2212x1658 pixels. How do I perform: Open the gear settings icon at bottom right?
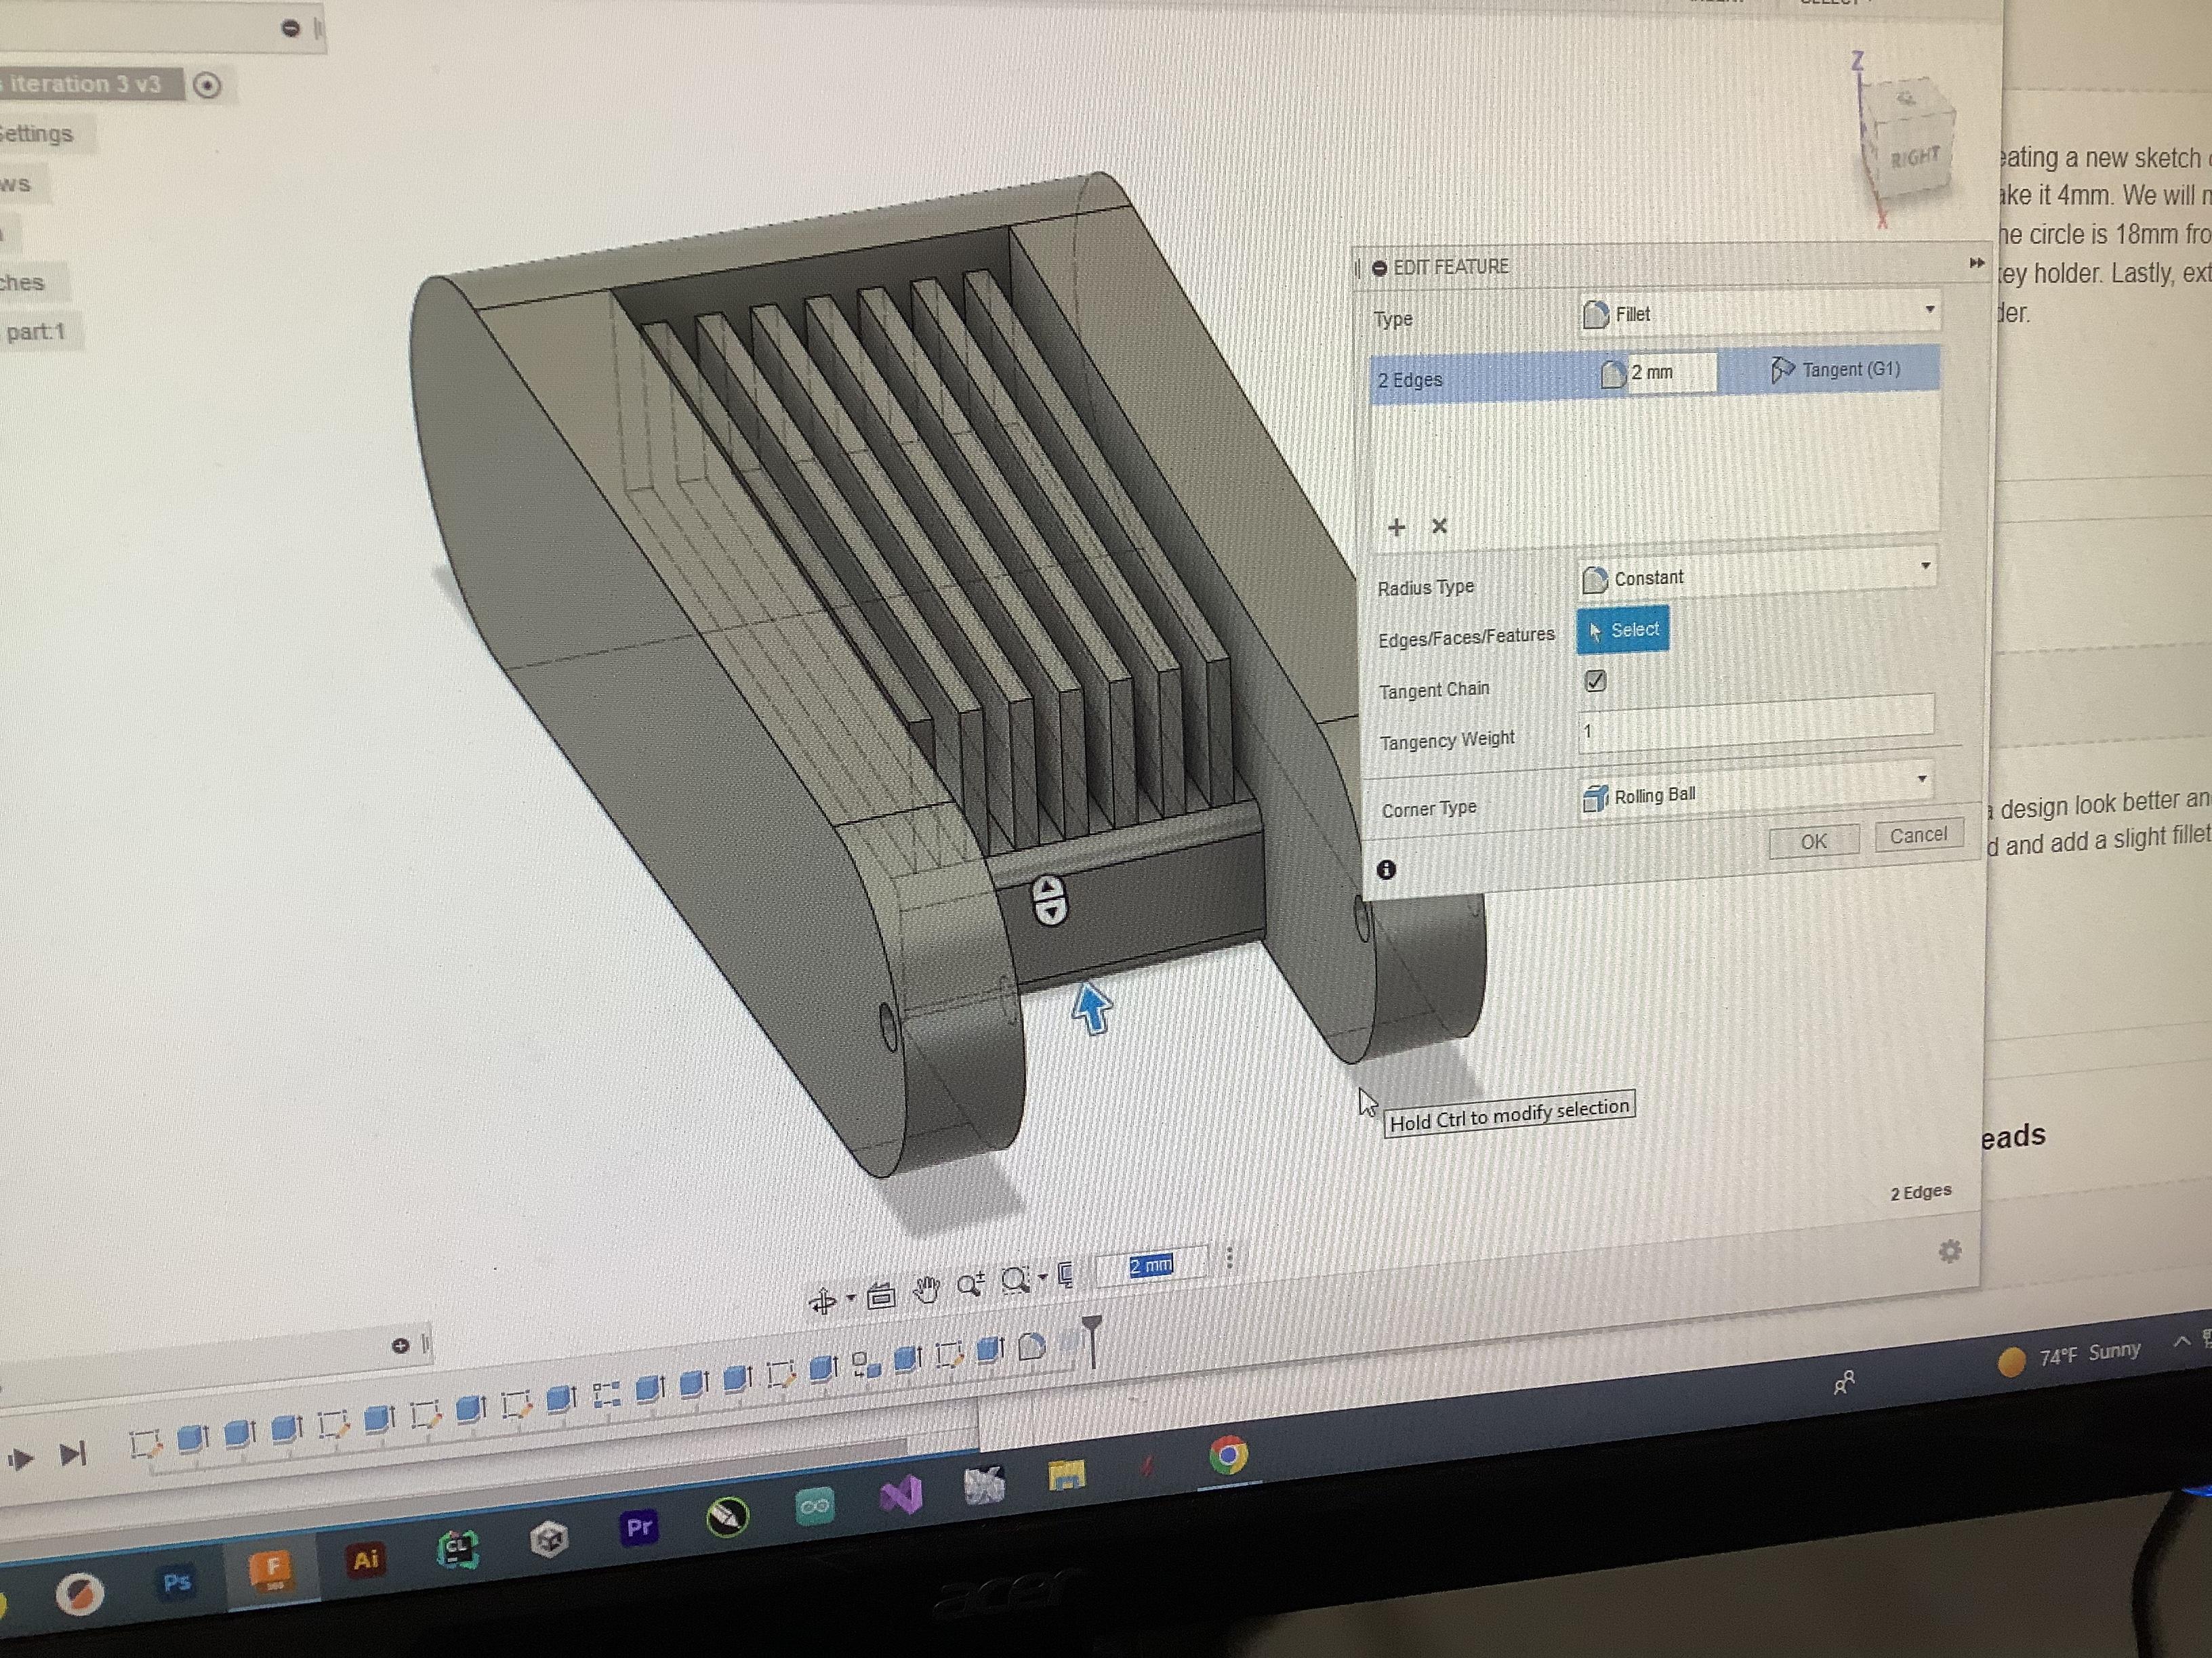(1949, 1250)
